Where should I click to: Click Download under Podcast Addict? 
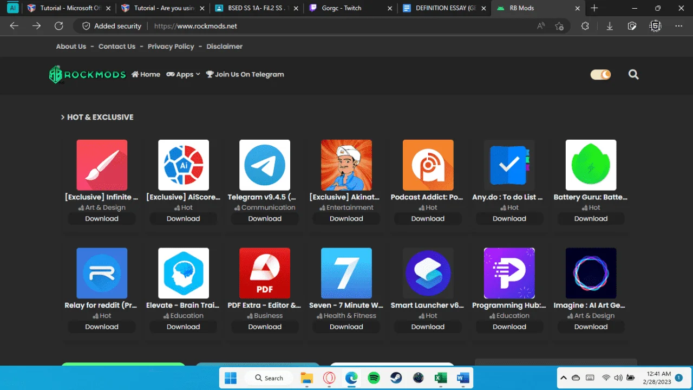point(428,219)
